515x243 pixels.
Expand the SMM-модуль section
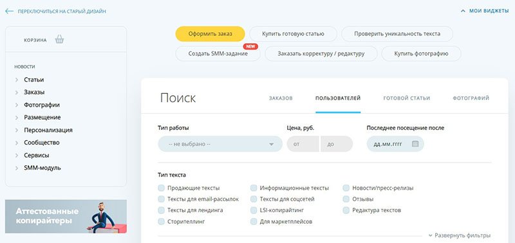click(x=42, y=168)
